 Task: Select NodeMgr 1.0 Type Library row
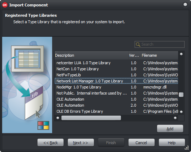click(116, 87)
